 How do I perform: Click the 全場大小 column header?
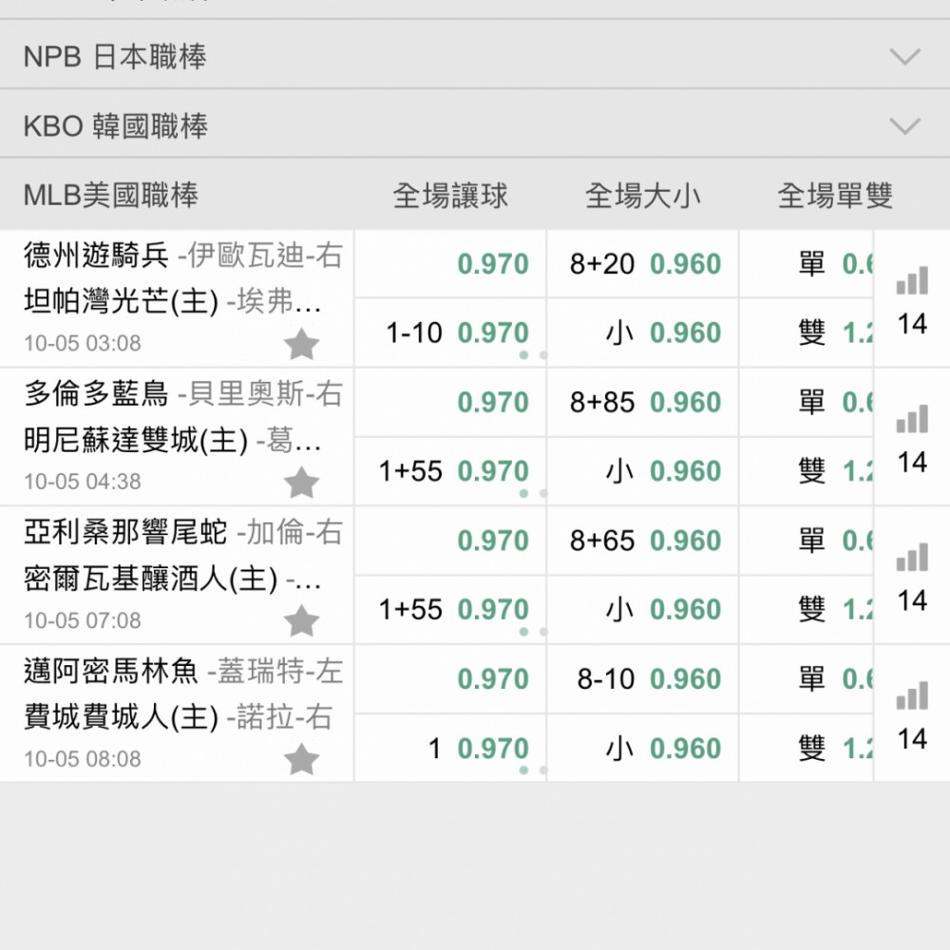click(x=643, y=196)
